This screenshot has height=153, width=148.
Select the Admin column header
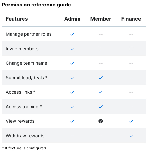[72, 19]
